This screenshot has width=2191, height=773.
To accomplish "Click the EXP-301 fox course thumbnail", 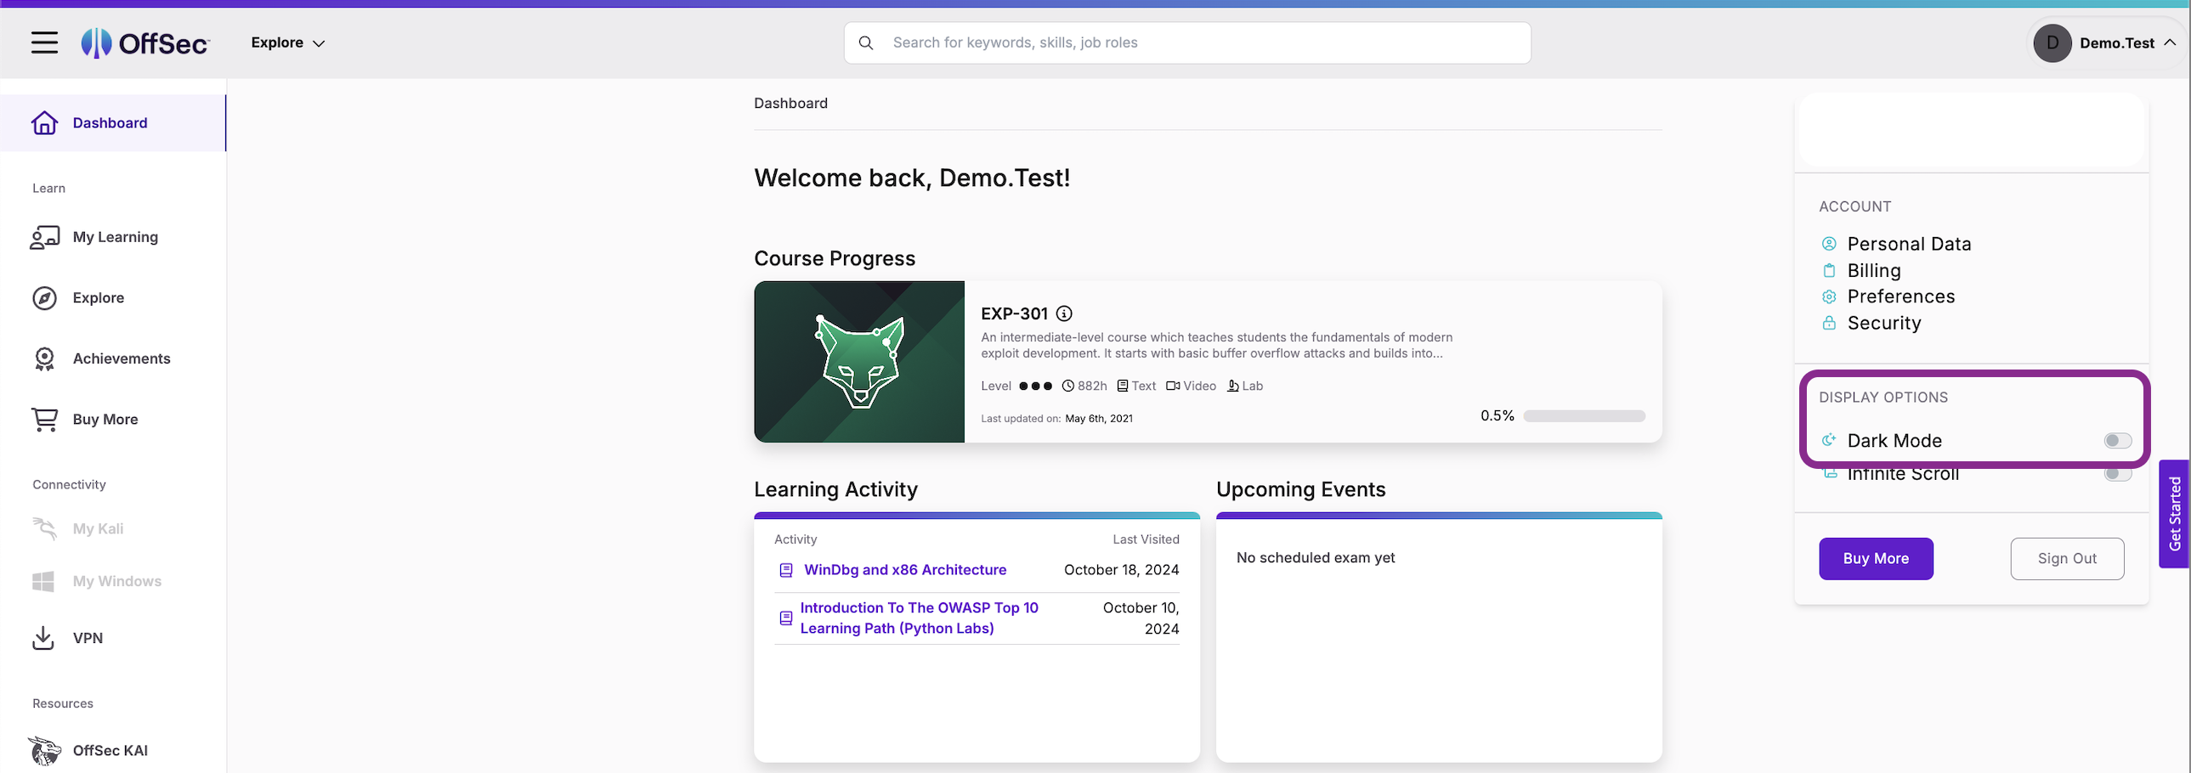I will click(x=859, y=361).
